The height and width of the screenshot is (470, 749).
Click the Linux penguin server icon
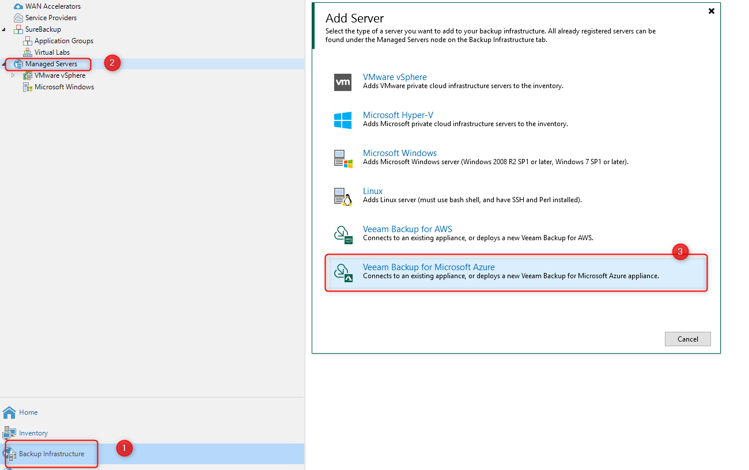click(343, 196)
